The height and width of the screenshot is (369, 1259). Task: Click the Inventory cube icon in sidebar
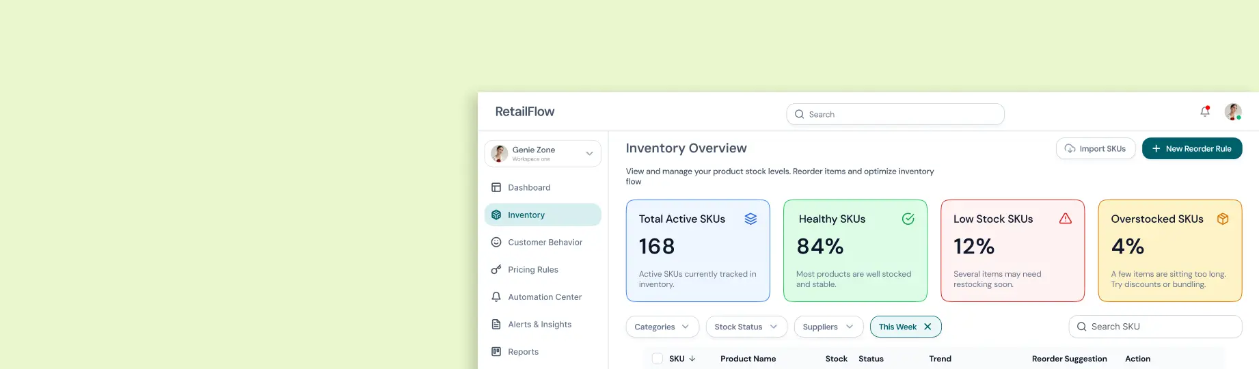click(x=496, y=215)
